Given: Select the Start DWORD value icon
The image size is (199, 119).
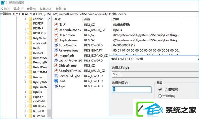Looking at the screenshot, I should (x=56, y=81).
